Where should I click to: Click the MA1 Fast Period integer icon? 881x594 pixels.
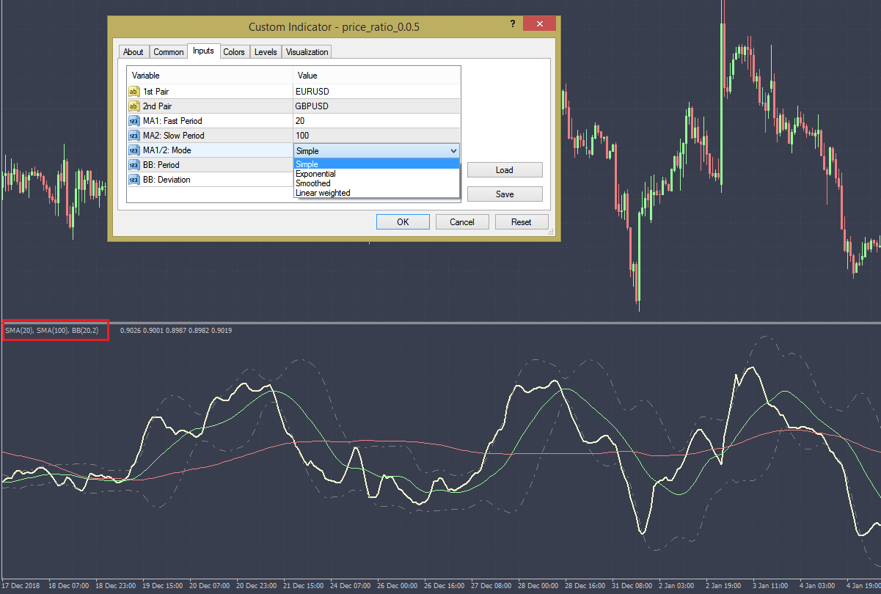pyautogui.click(x=134, y=121)
